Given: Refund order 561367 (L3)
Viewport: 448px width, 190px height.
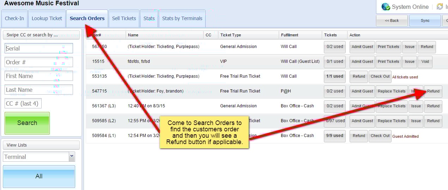Looking at the screenshot, I should pyautogui.click(x=433, y=106).
